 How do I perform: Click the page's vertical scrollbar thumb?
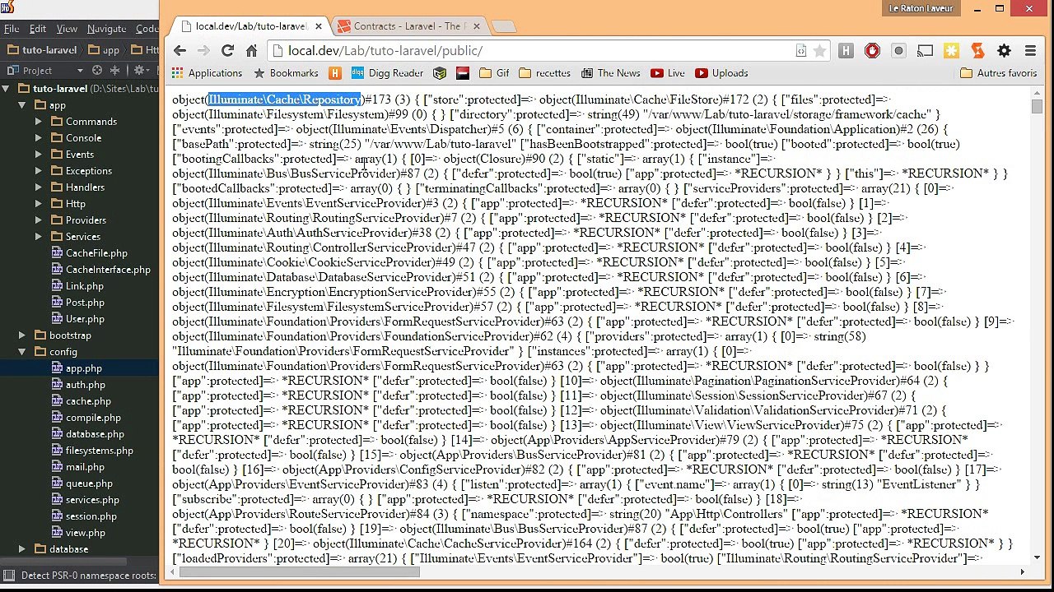point(1037,106)
